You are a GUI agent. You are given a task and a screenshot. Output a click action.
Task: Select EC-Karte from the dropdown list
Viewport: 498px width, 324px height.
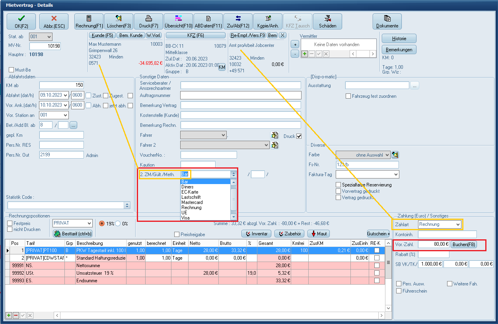point(190,192)
